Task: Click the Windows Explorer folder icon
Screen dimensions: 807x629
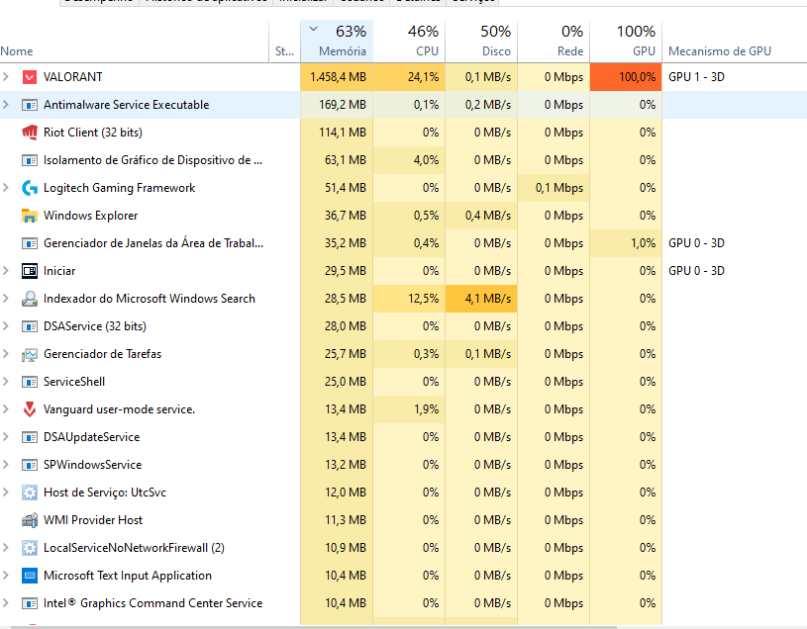Action: [30, 216]
